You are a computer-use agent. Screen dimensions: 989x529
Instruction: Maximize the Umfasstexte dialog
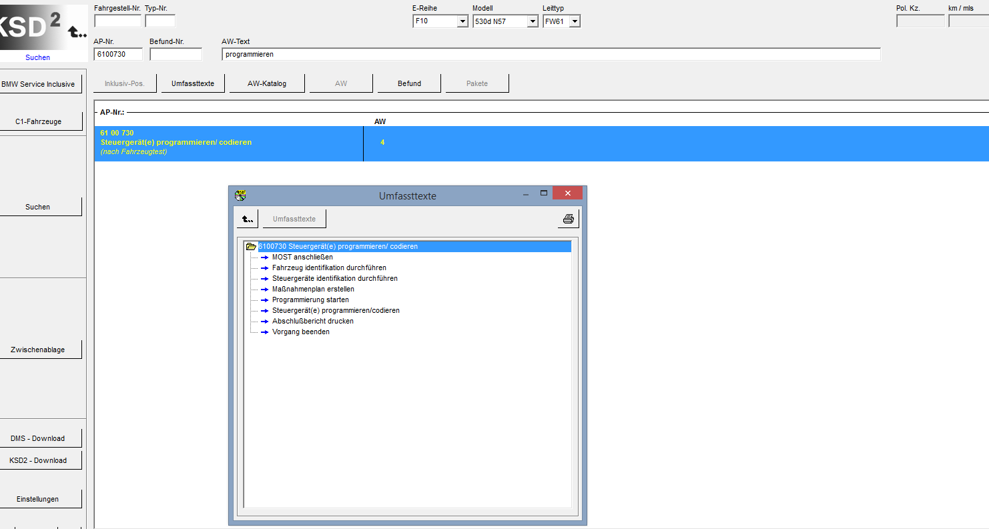[x=543, y=194]
